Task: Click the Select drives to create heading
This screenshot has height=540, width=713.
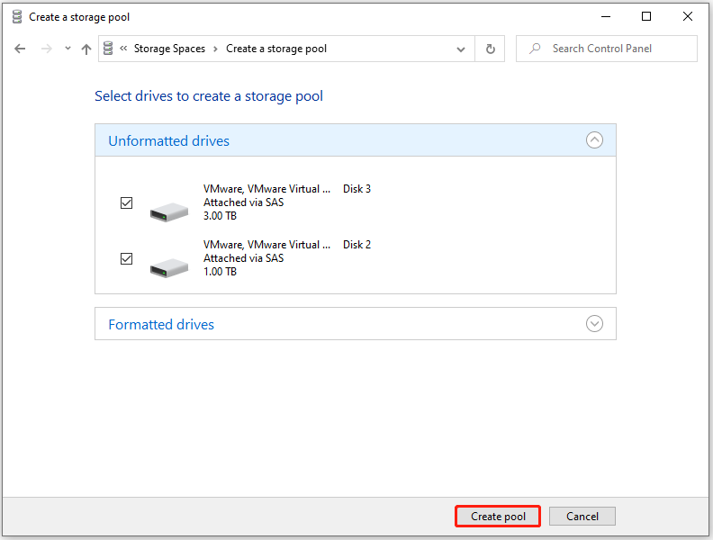Action: (209, 96)
